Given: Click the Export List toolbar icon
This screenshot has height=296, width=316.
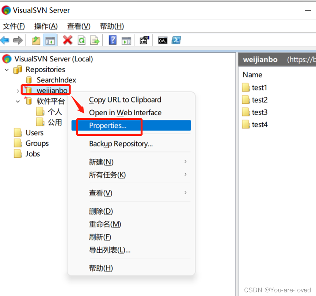Looking at the screenshot, I should click(95, 40).
